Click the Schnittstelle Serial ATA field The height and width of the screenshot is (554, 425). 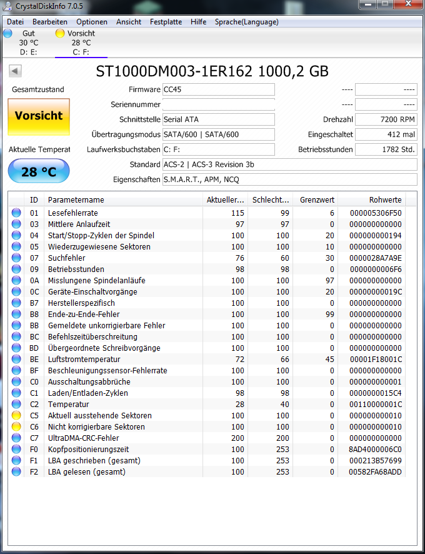click(x=218, y=119)
